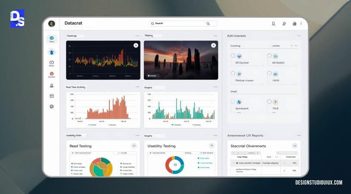351x194 pixels.
Task: Click the Read Testing card heading
Action: click(81, 146)
